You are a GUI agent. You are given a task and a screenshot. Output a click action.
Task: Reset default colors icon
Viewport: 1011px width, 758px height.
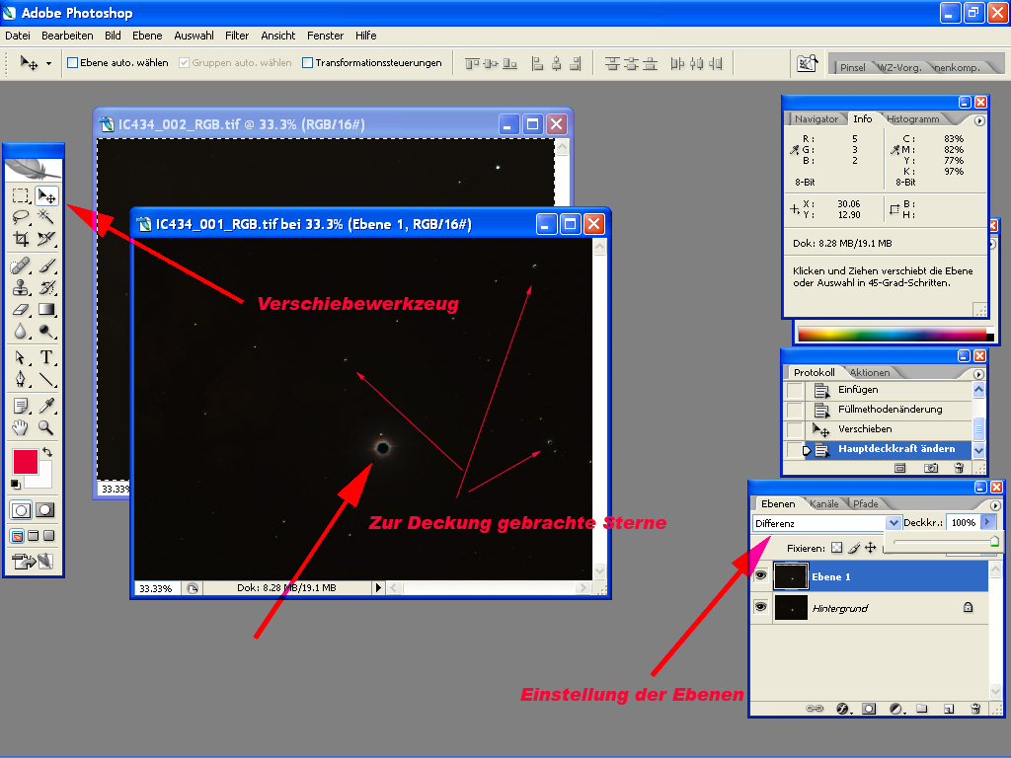tap(16, 484)
